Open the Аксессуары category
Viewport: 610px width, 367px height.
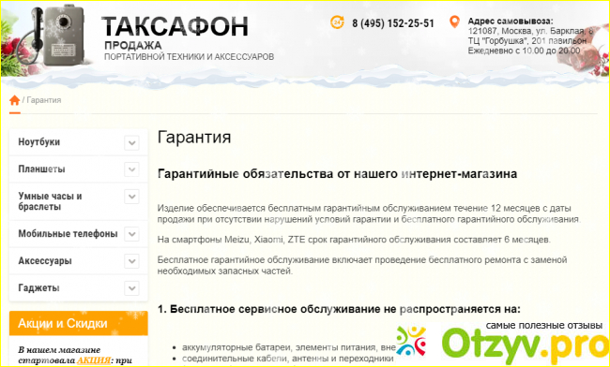click(45, 260)
